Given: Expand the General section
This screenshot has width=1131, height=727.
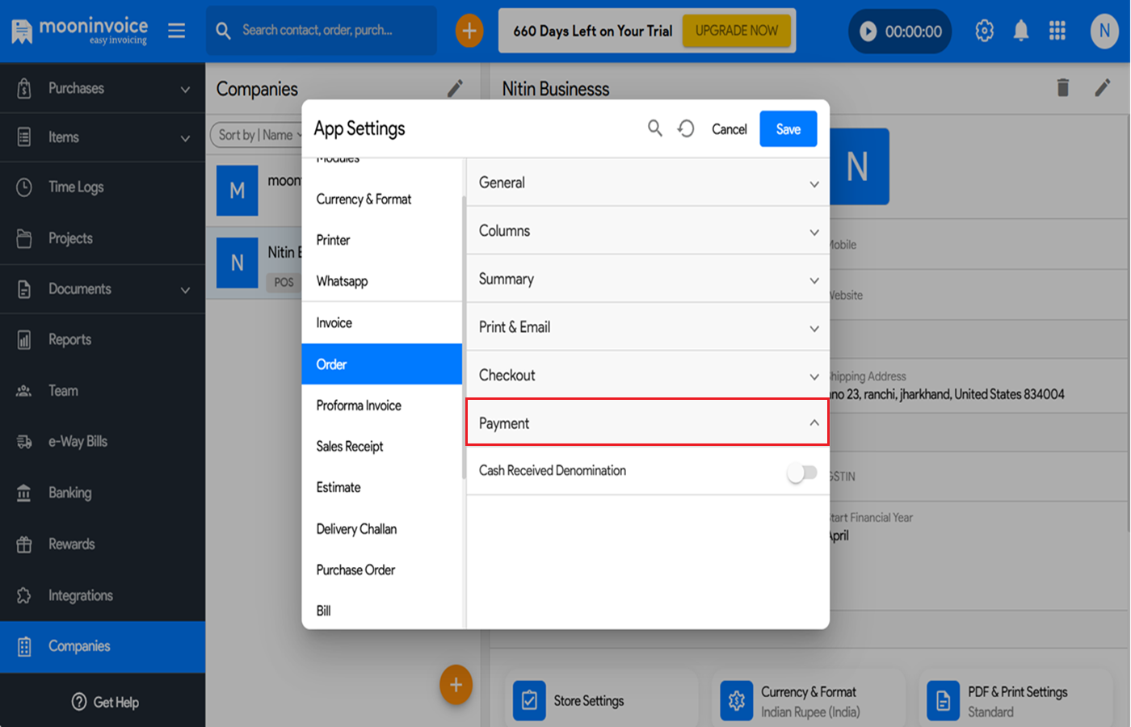Looking at the screenshot, I should pyautogui.click(x=648, y=183).
